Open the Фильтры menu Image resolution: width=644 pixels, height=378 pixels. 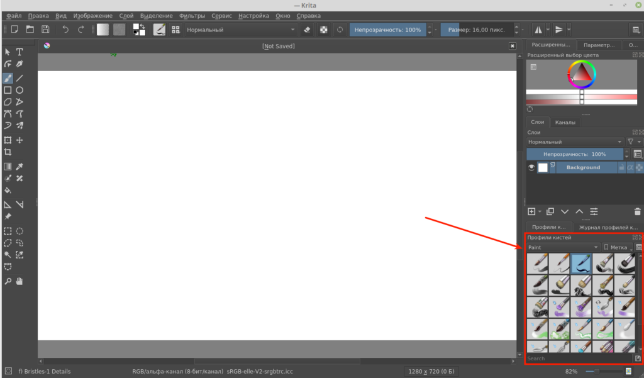pos(192,15)
